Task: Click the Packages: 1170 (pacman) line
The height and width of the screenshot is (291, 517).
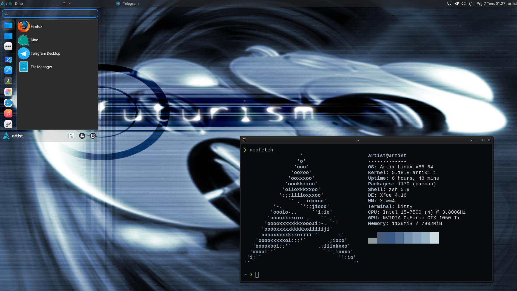Action: tap(402, 184)
